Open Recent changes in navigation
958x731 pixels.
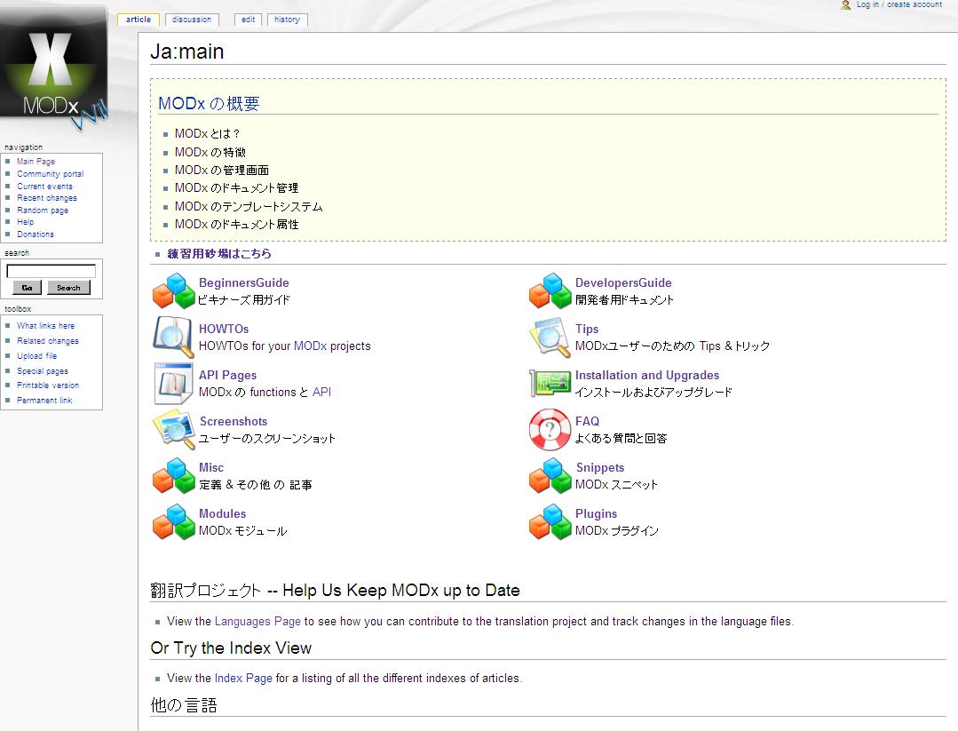click(x=47, y=198)
